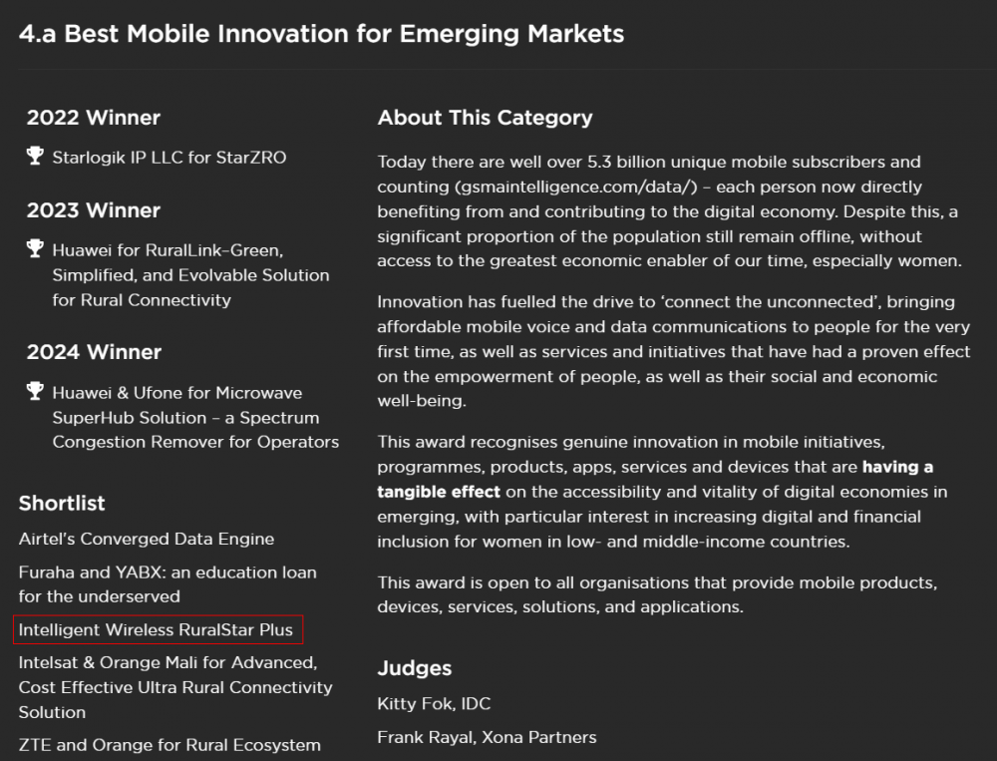Viewport: 997px width, 761px height.
Task: Click the Judges heading
Action: (414, 668)
